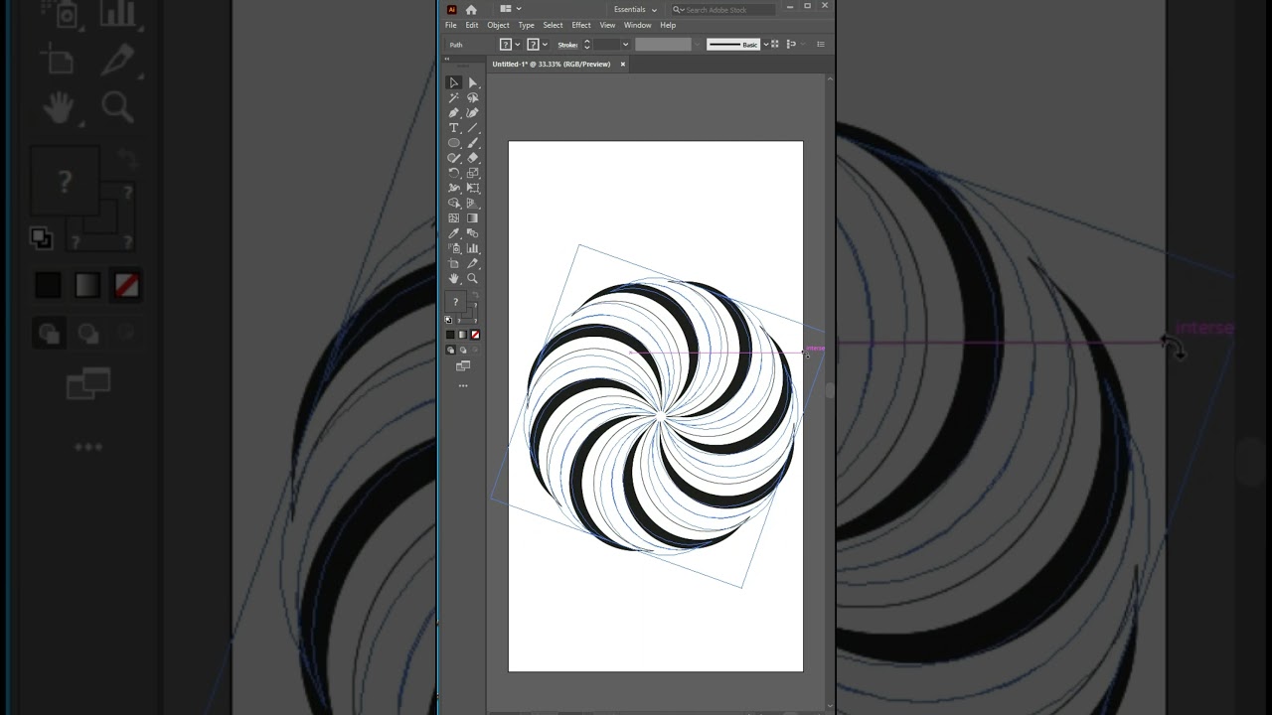
Task: Click the Fill color box in toolbar
Action: [455, 301]
